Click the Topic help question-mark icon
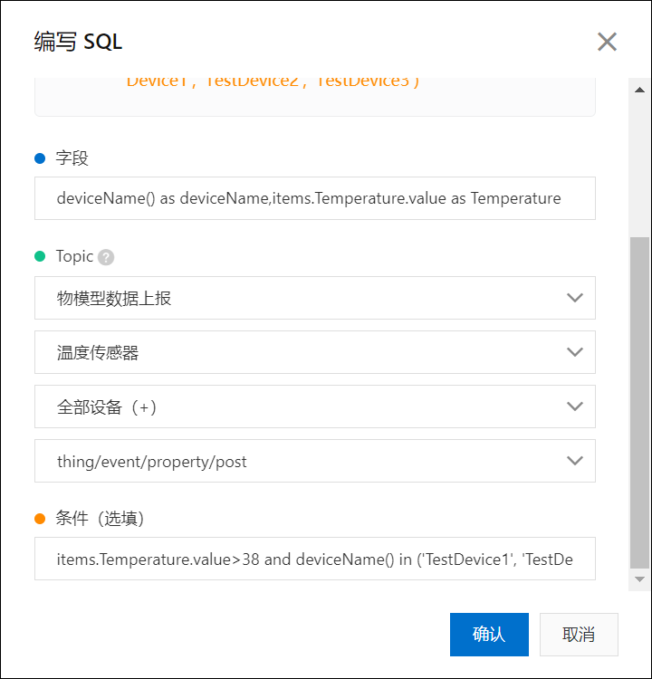652x679 pixels. click(x=106, y=257)
